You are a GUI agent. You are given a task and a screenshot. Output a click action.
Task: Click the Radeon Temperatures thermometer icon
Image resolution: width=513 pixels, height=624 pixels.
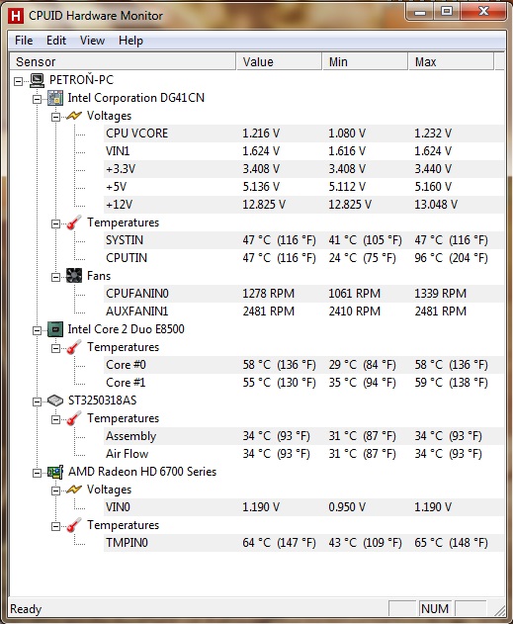tap(73, 525)
